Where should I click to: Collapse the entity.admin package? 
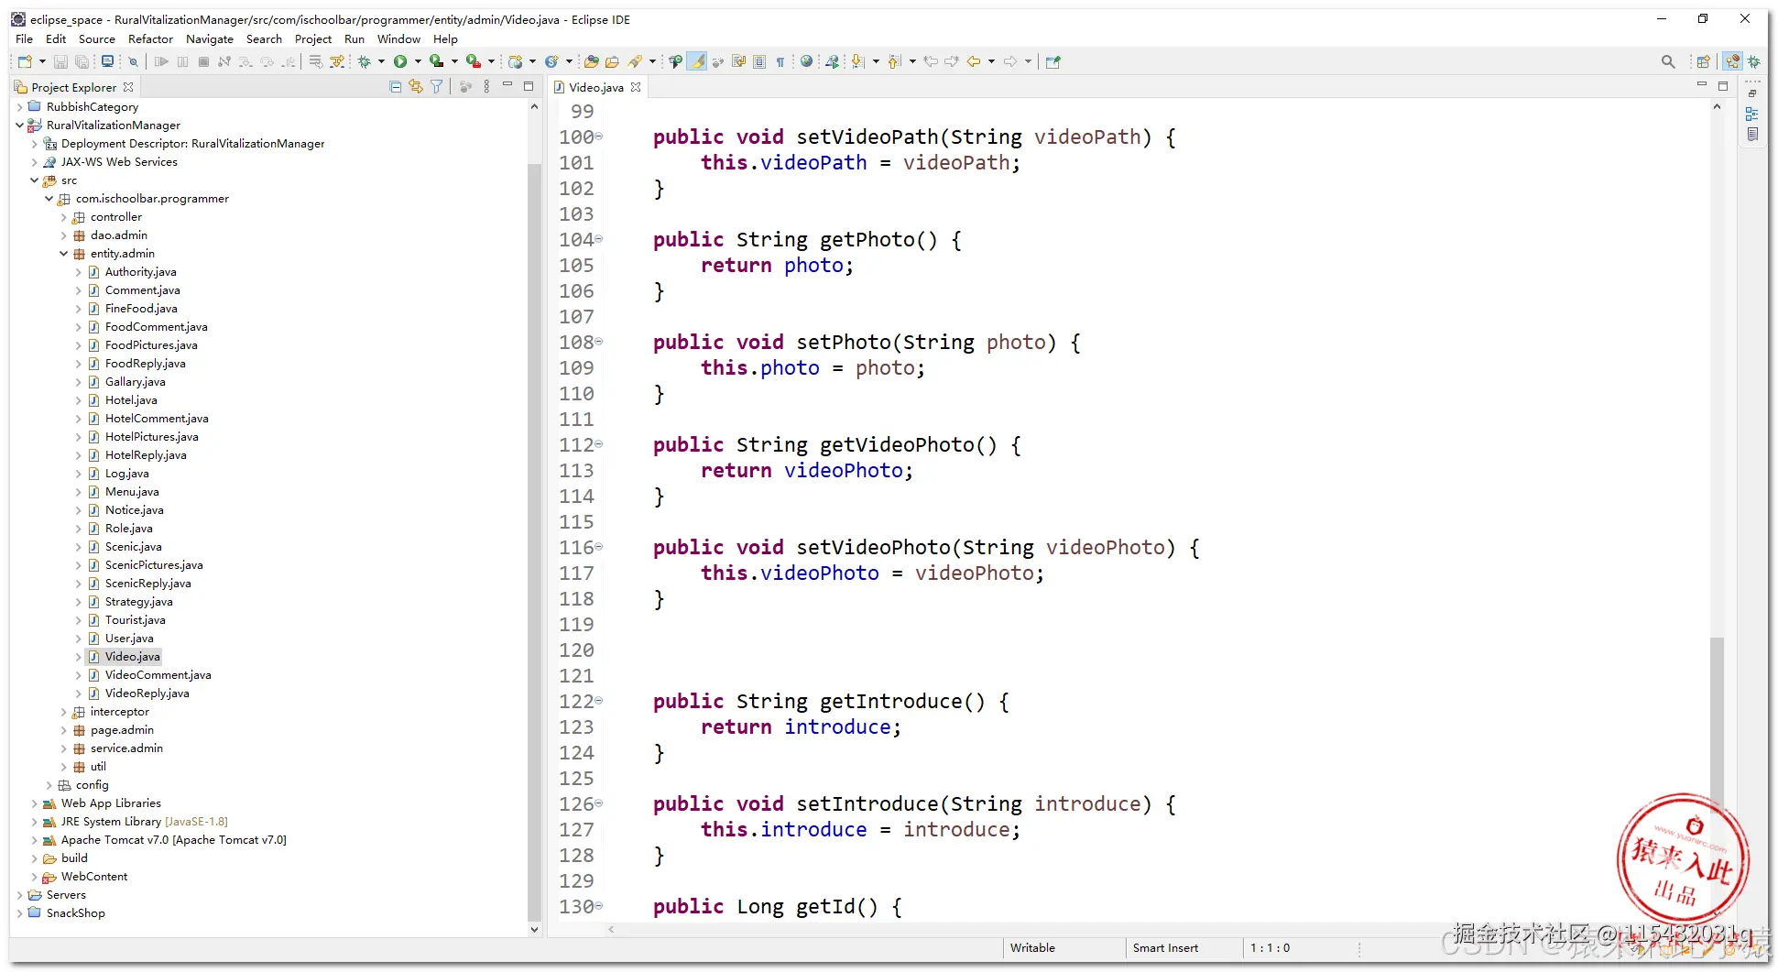coord(64,253)
